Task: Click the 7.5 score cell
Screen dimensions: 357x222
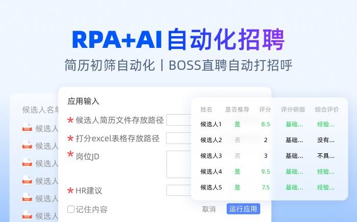Action: 266,187
